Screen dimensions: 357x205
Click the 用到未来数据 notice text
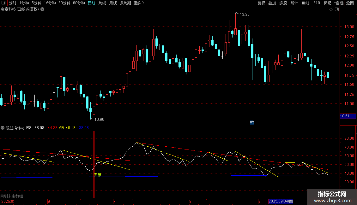[x=12, y=196]
